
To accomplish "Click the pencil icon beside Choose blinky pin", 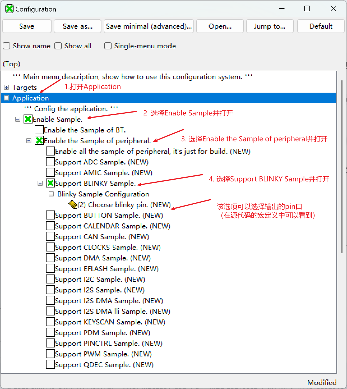I will coord(73,205).
